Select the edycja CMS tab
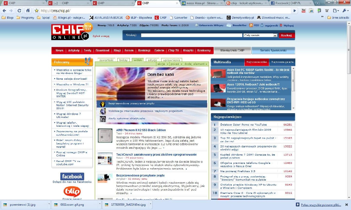 pos(152,60)
